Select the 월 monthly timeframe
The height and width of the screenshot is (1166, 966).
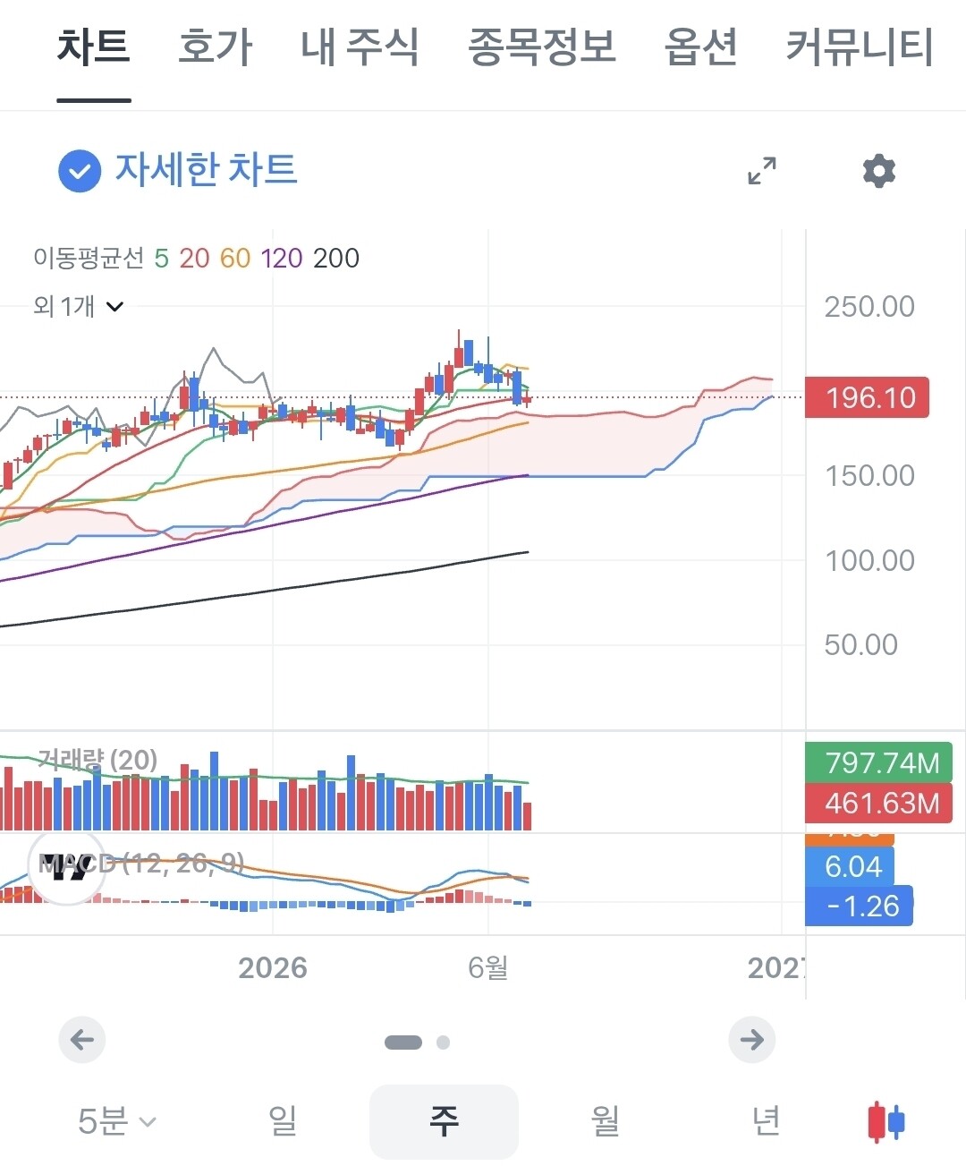click(606, 1120)
